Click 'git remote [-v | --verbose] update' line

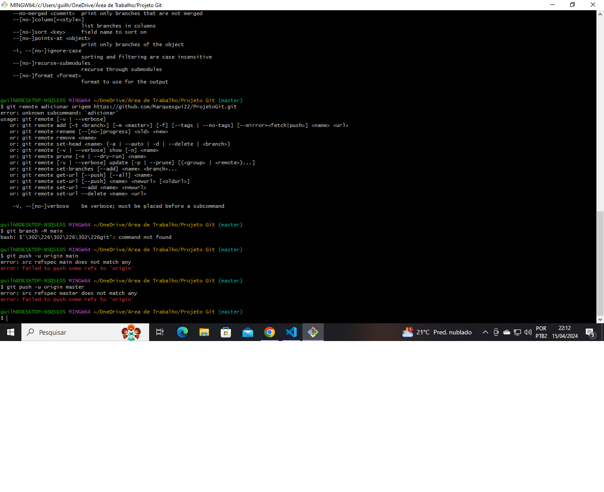click(132, 163)
